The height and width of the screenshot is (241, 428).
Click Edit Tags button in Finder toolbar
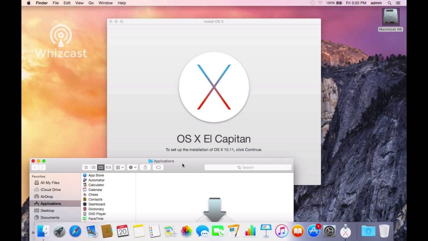coord(158,167)
